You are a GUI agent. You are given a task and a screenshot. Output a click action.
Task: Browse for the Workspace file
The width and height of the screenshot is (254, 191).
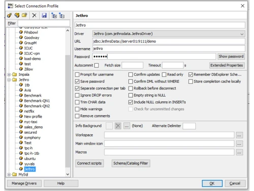coord(239,135)
